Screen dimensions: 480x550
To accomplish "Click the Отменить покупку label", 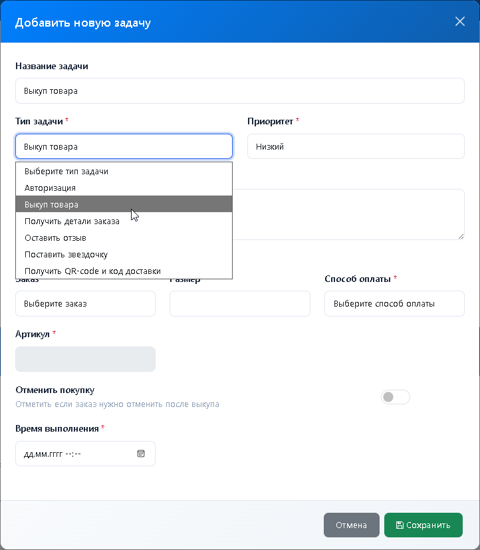I will 55,390.
